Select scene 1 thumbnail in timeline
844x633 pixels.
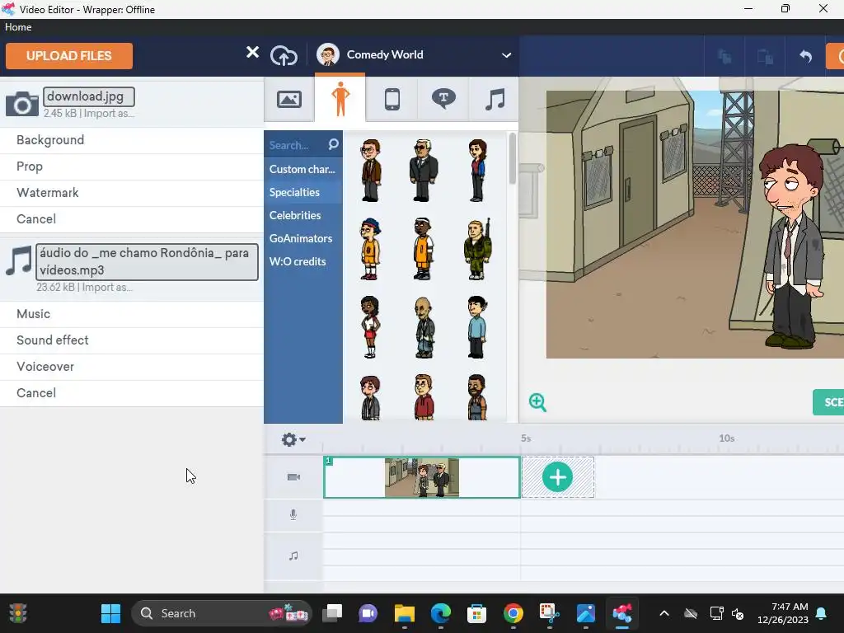pyautogui.click(x=421, y=477)
